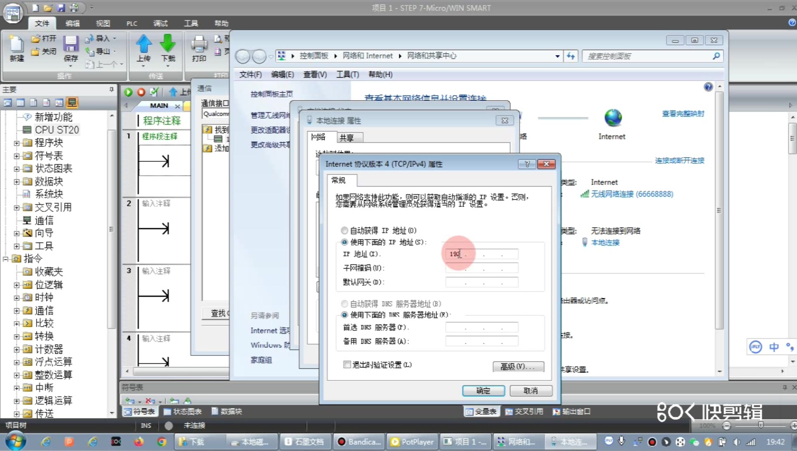Check the 退出时验证设置 checkbox
Screen dimensions: 797x451
pyautogui.click(x=347, y=364)
